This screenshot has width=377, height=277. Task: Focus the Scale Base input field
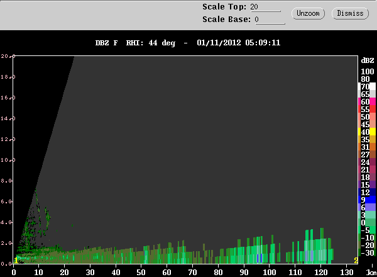click(270, 20)
